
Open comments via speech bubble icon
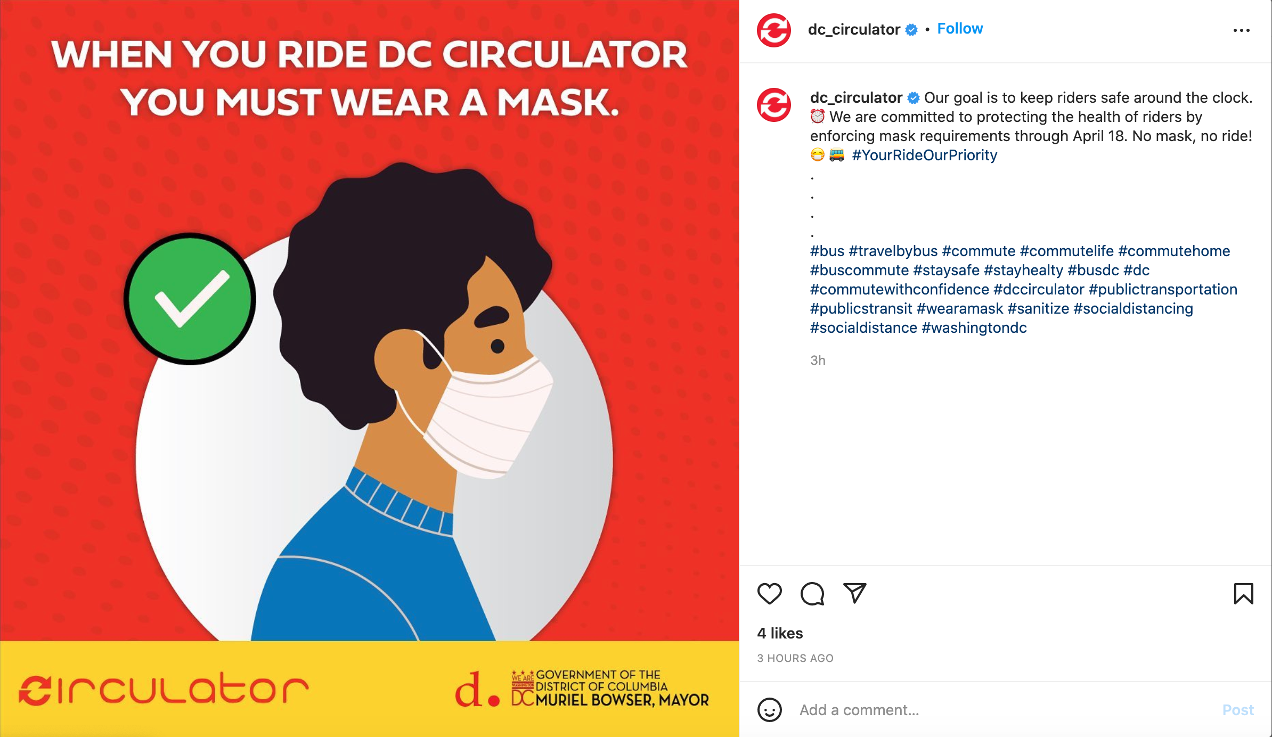point(812,594)
